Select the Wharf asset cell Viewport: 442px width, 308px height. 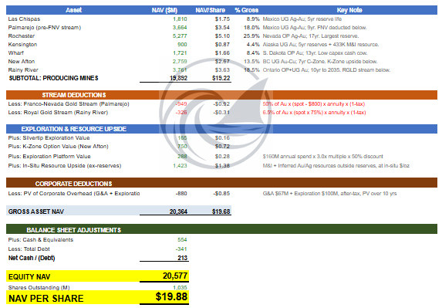(16, 52)
